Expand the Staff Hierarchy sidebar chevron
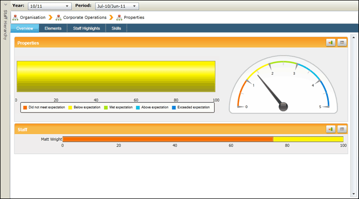This screenshot has width=359, height=199. pyautogui.click(x=6, y=4)
